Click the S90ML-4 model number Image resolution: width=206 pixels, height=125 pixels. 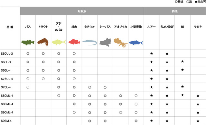(7, 112)
